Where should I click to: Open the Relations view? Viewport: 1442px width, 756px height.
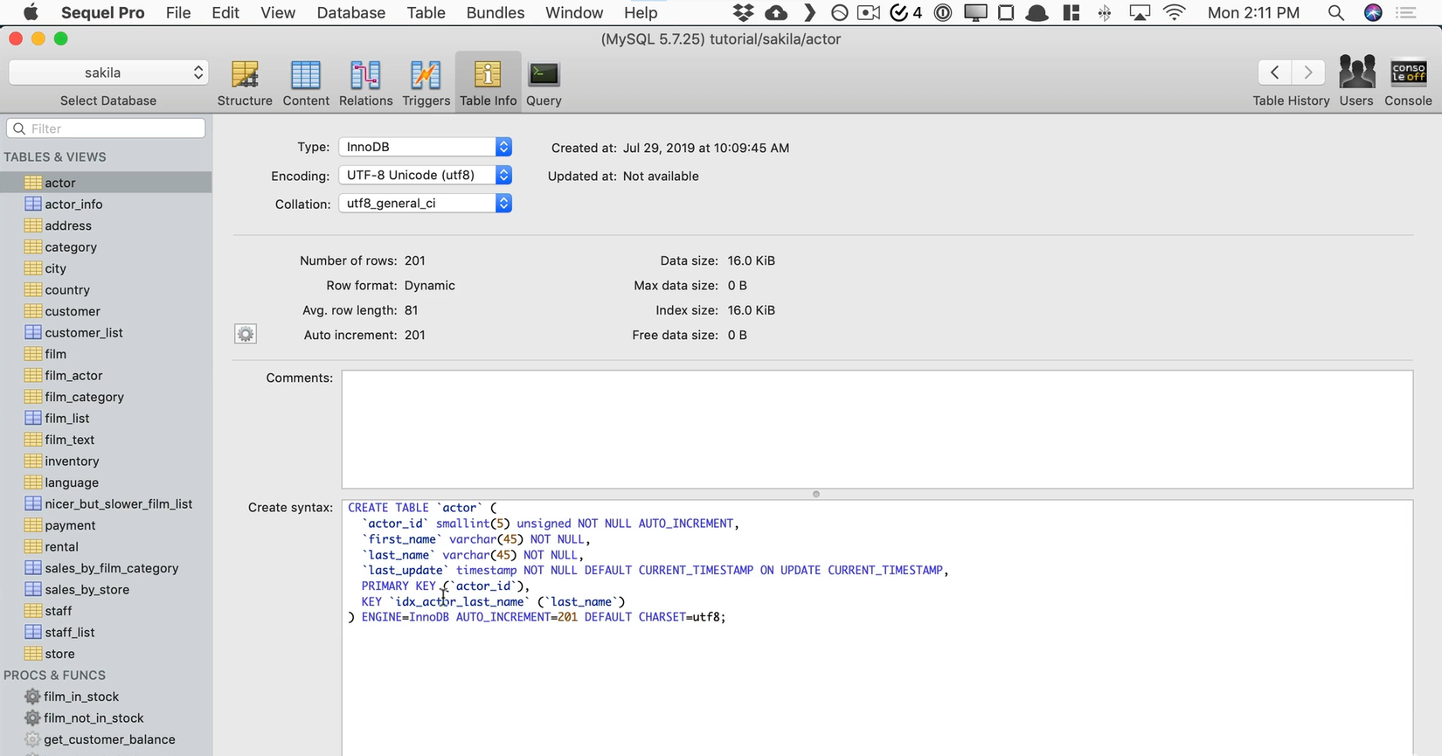point(365,83)
